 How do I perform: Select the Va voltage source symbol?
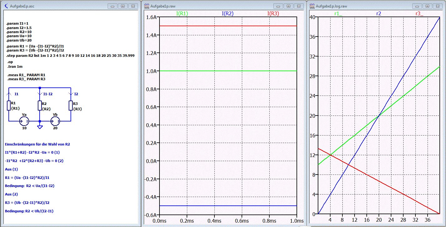(x=24, y=121)
